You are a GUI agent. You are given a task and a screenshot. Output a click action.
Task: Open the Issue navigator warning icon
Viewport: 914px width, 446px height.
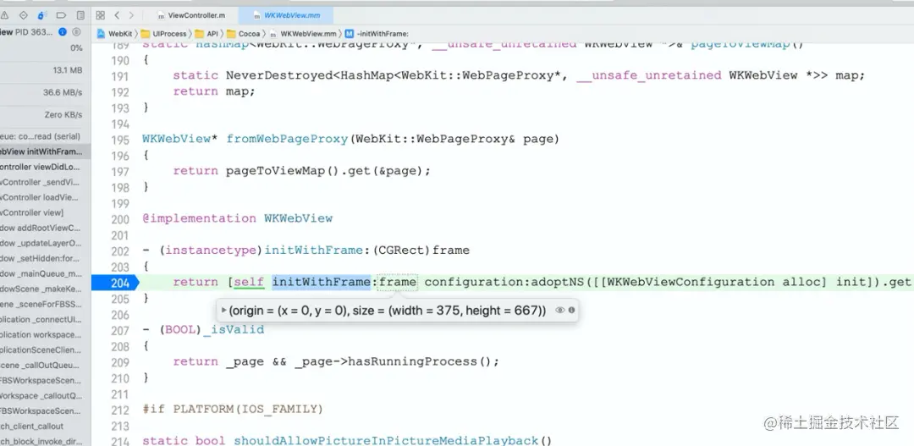(5, 15)
